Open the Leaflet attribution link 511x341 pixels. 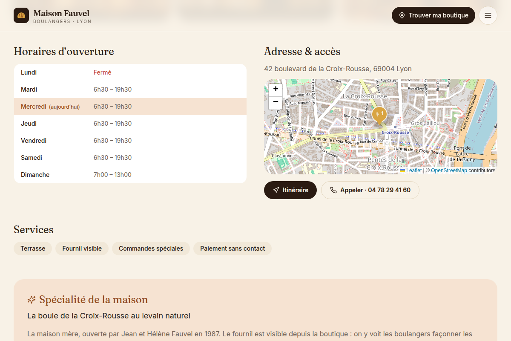pos(411,170)
